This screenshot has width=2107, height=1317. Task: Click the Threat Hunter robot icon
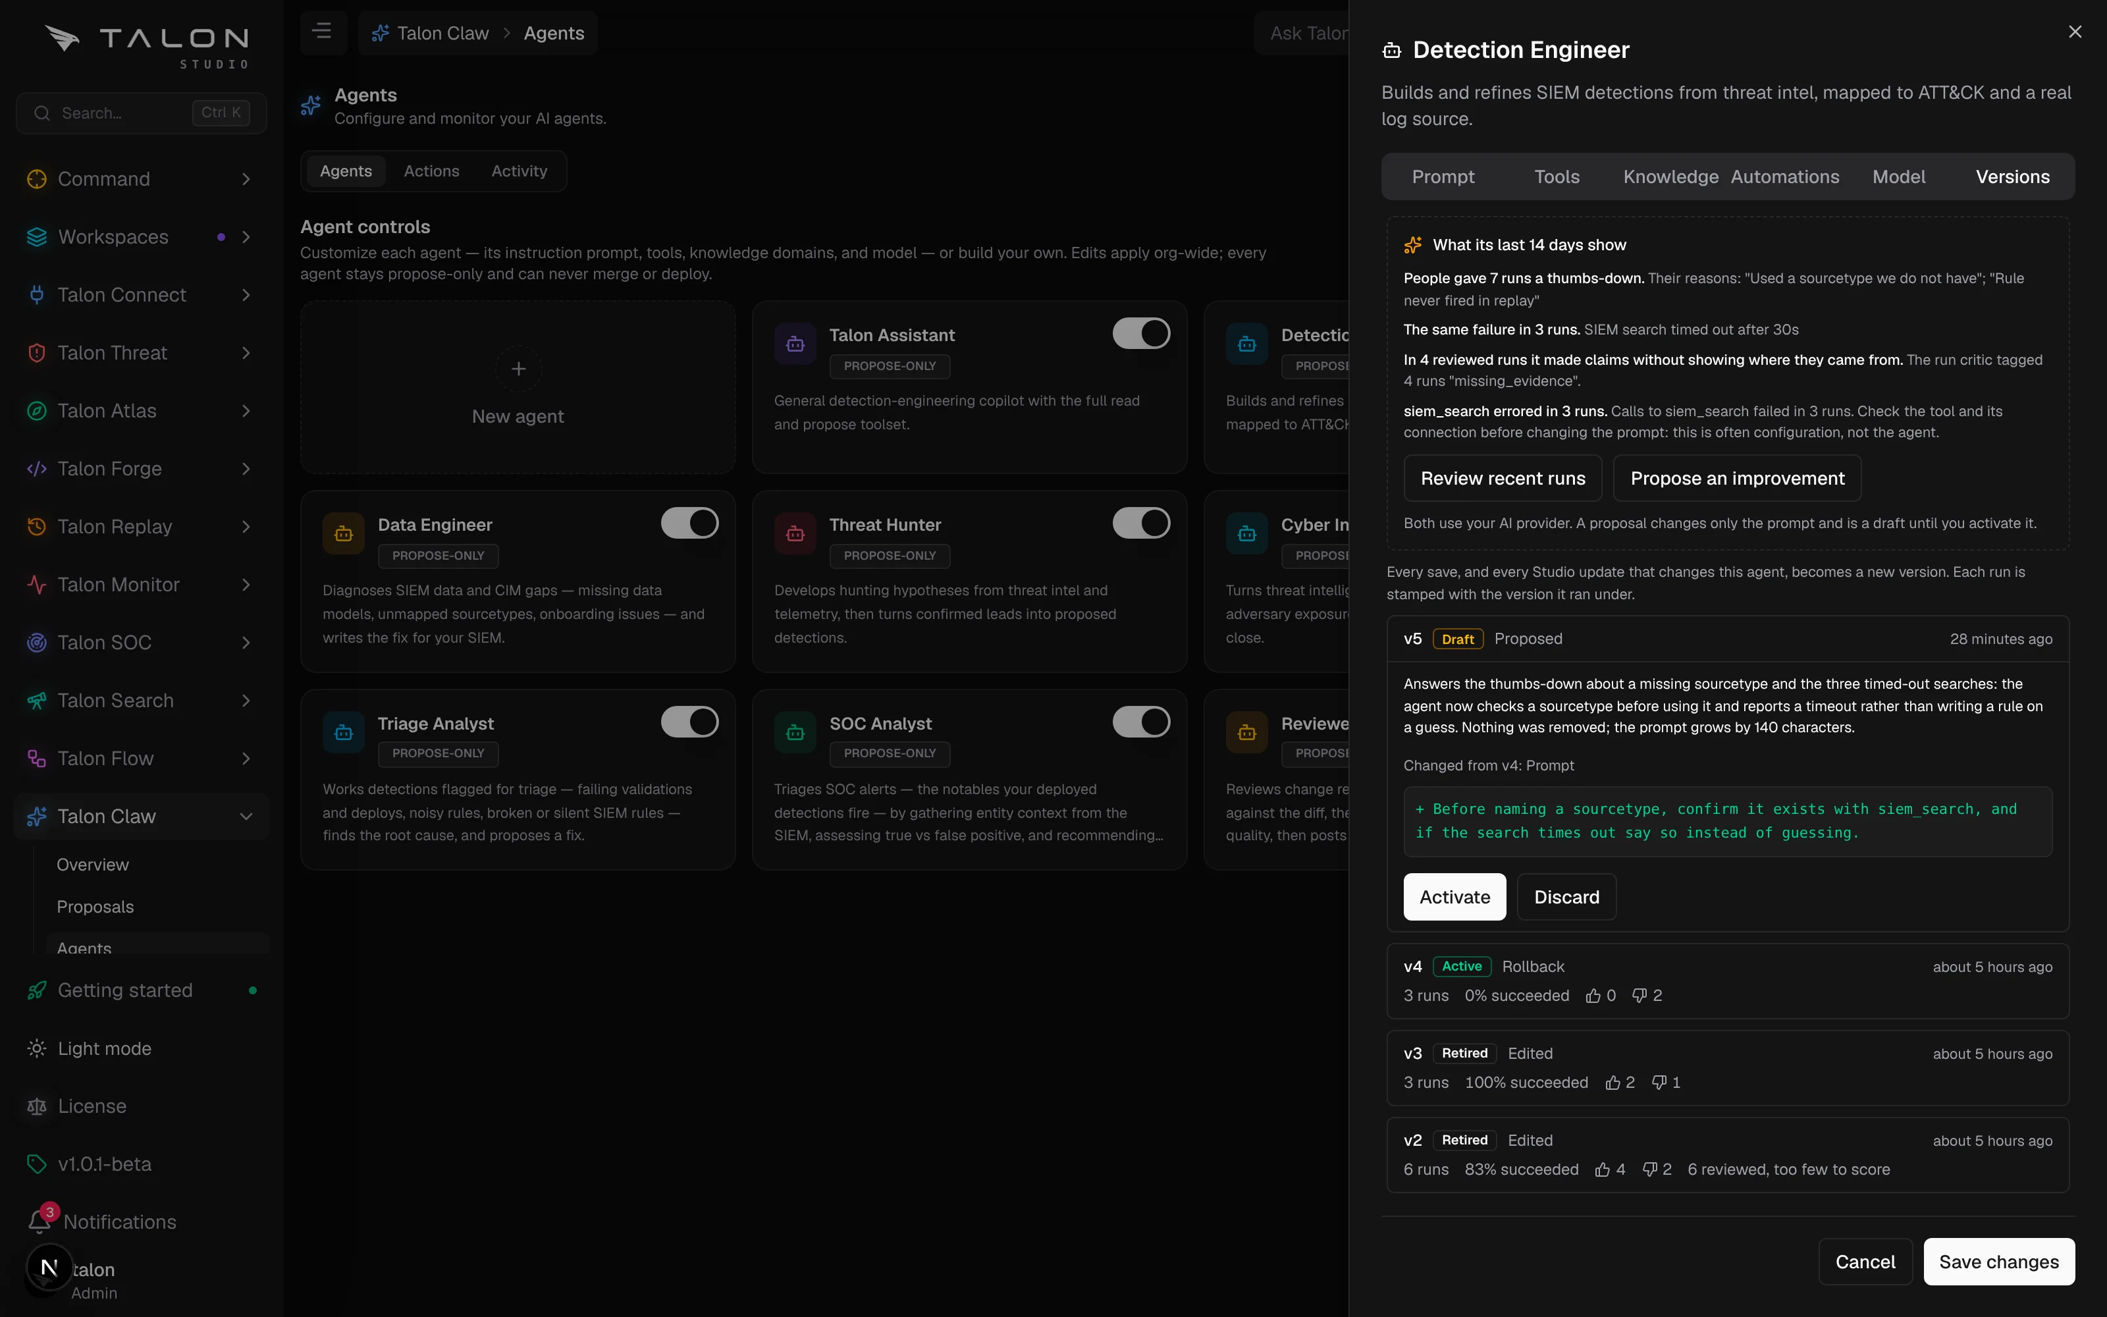click(795, 533)
